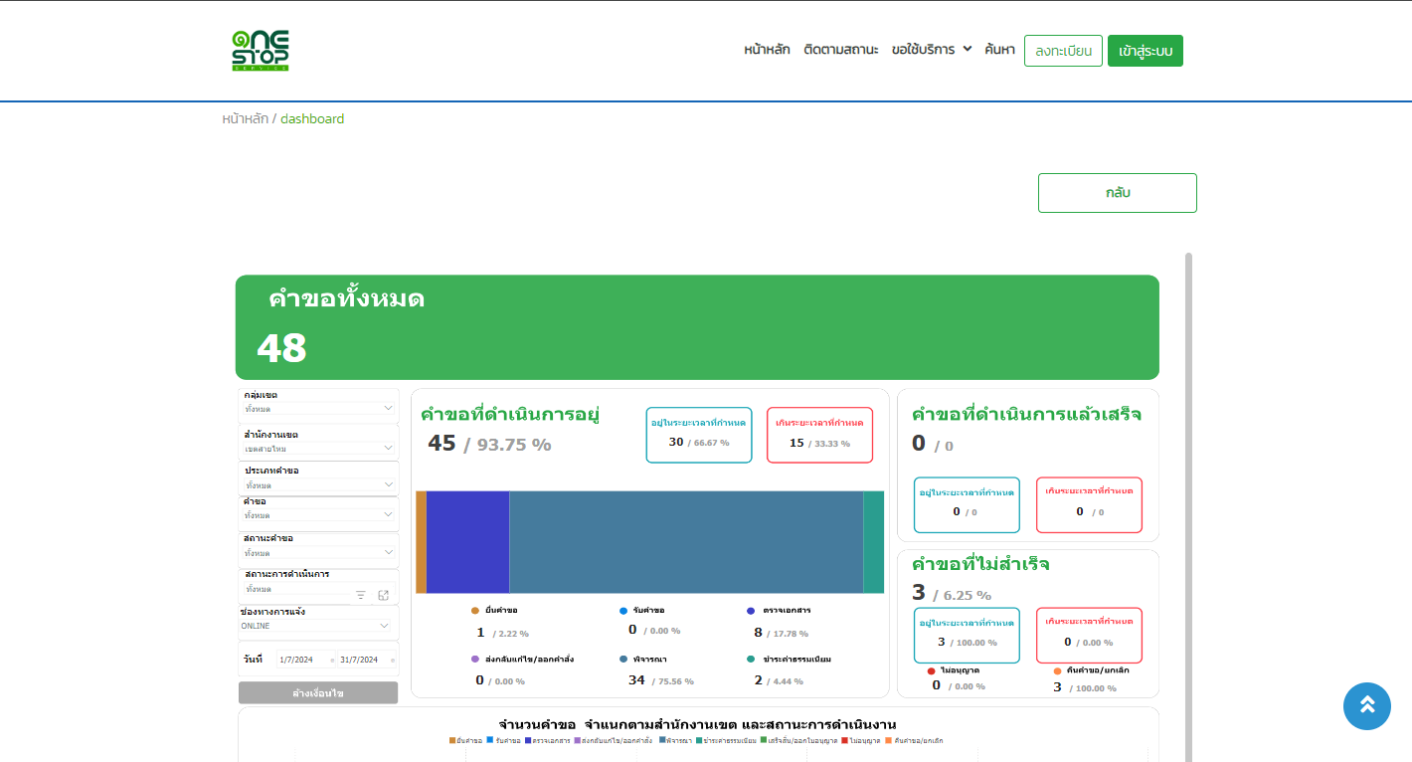
Task: Click the scroll-to-top double chevron button
Action: tap(1366, 705)
